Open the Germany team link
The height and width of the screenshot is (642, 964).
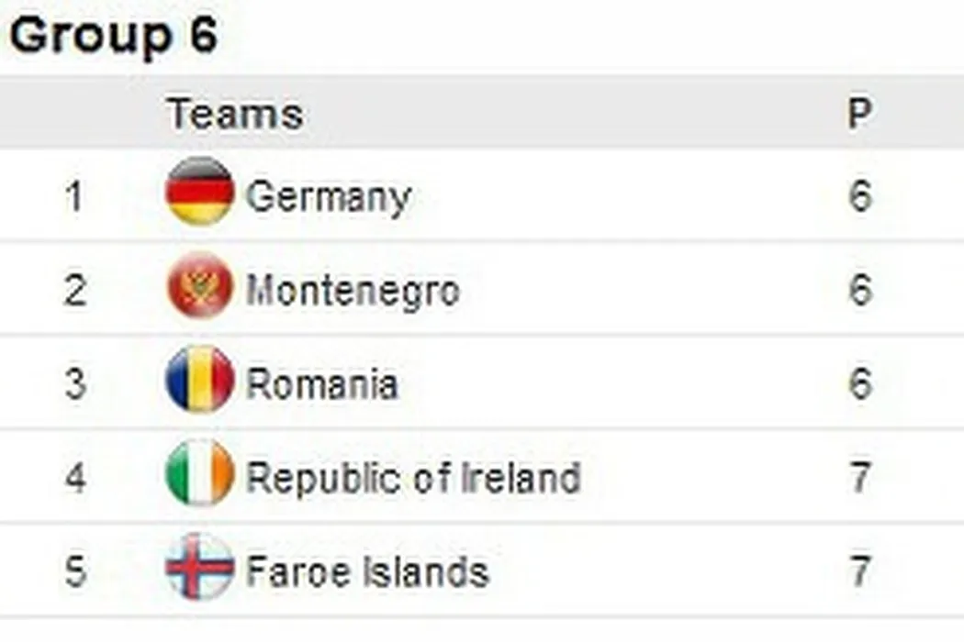328,196
